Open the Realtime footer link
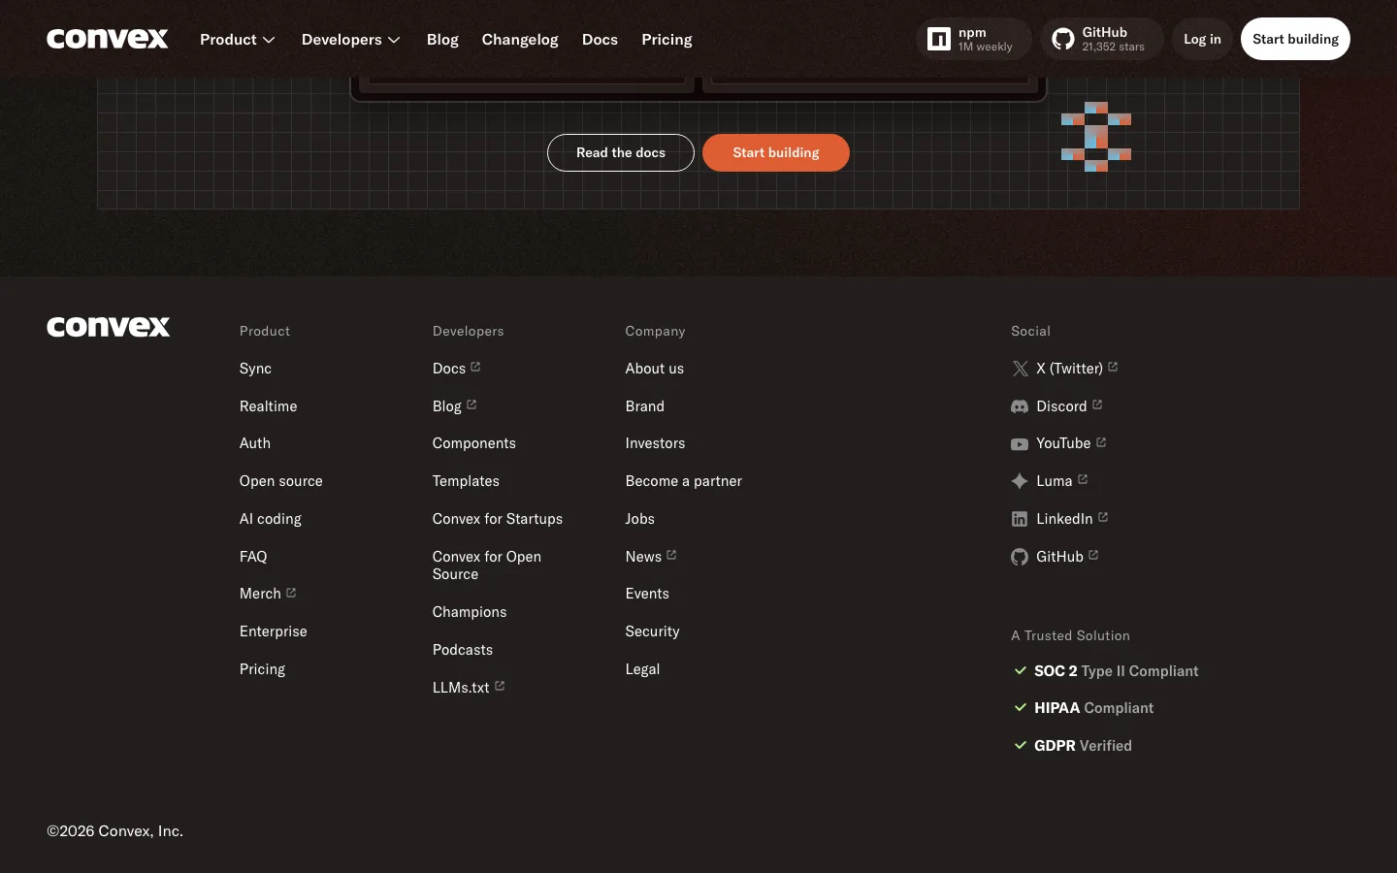Image resolution: width=1397 pixels, height=873 pixels. (x=269, y=406)
